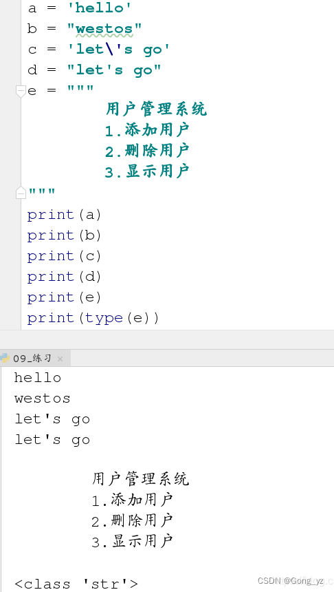This screenshot has height=592, width=334.
Task: Click the fold end marker at closing triple quotes
Action: (x=21, y=193)
